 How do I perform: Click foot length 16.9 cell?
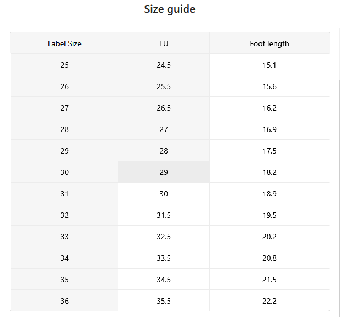click(x=269, y=129)
